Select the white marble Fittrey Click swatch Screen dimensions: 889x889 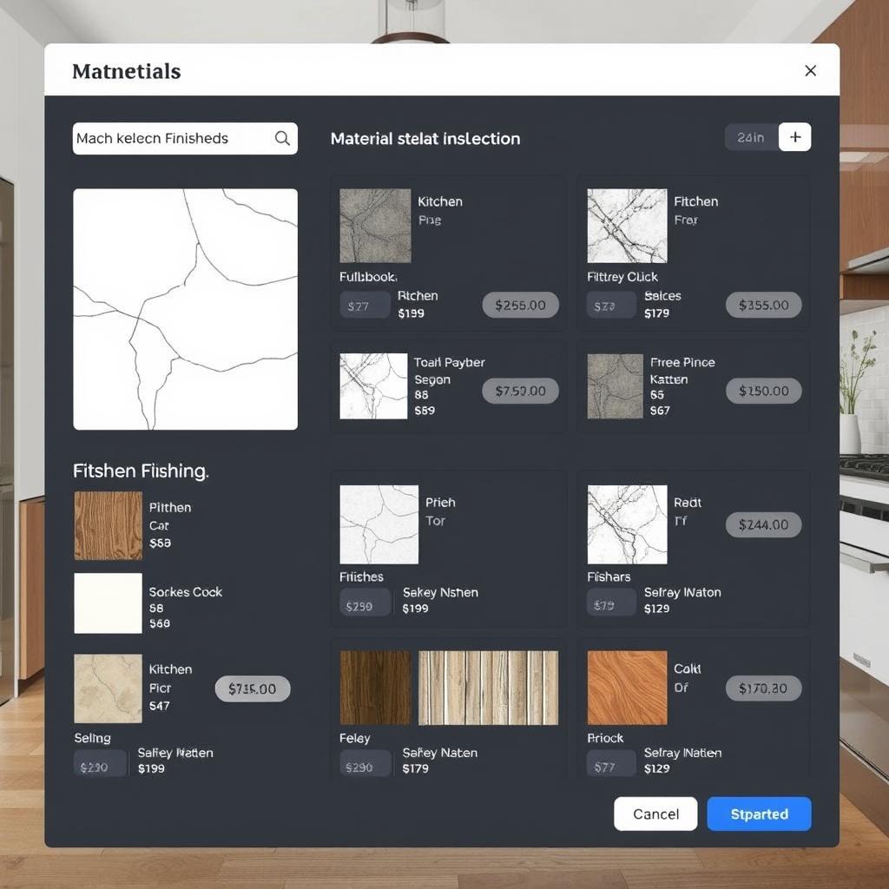click(x=627, y=226)
